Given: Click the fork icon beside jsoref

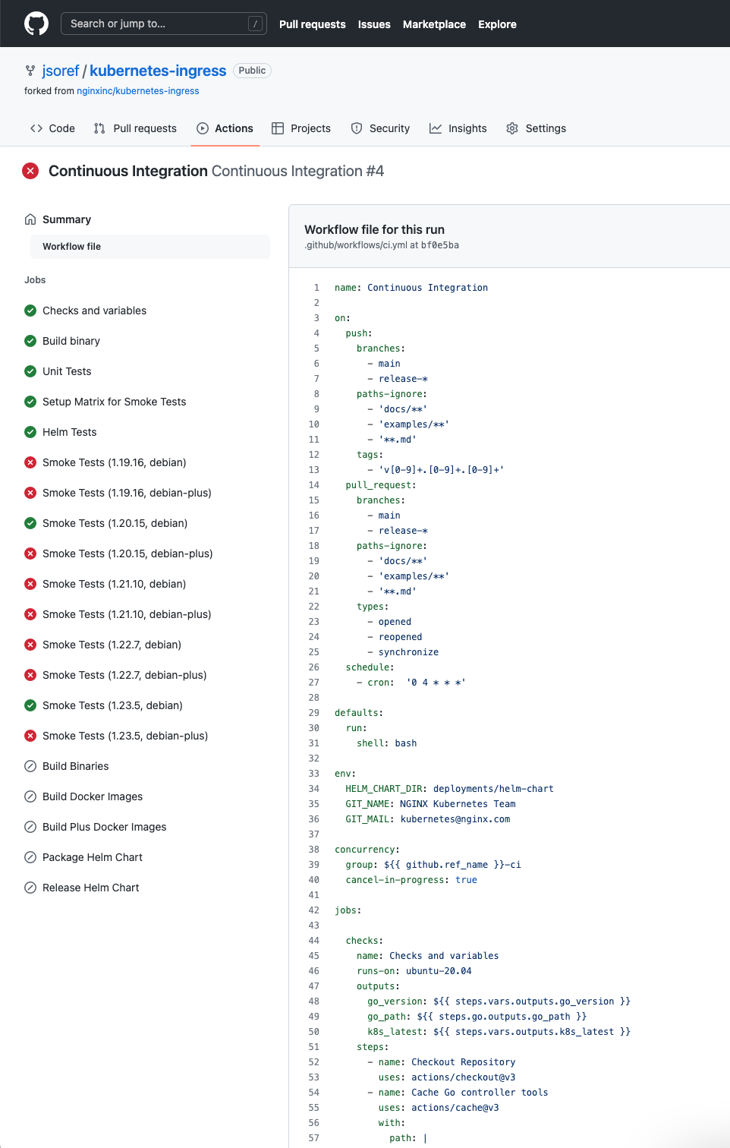Looking at the screenshot, I should [30, 71].
